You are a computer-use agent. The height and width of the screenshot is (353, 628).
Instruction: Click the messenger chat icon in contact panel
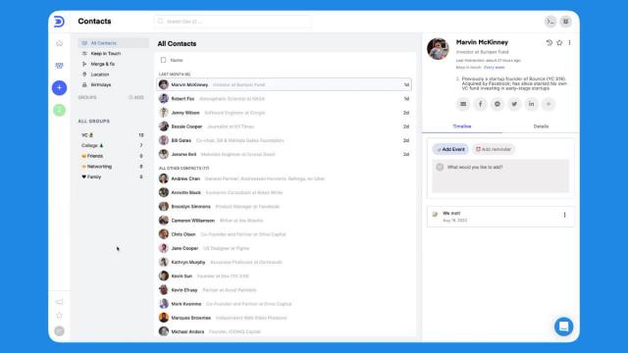497,104
